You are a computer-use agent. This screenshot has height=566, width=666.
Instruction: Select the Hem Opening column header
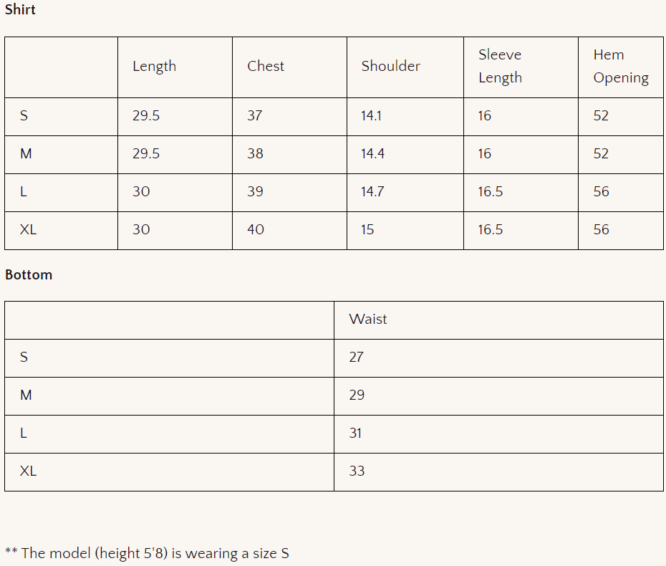[x=620, y=66]
